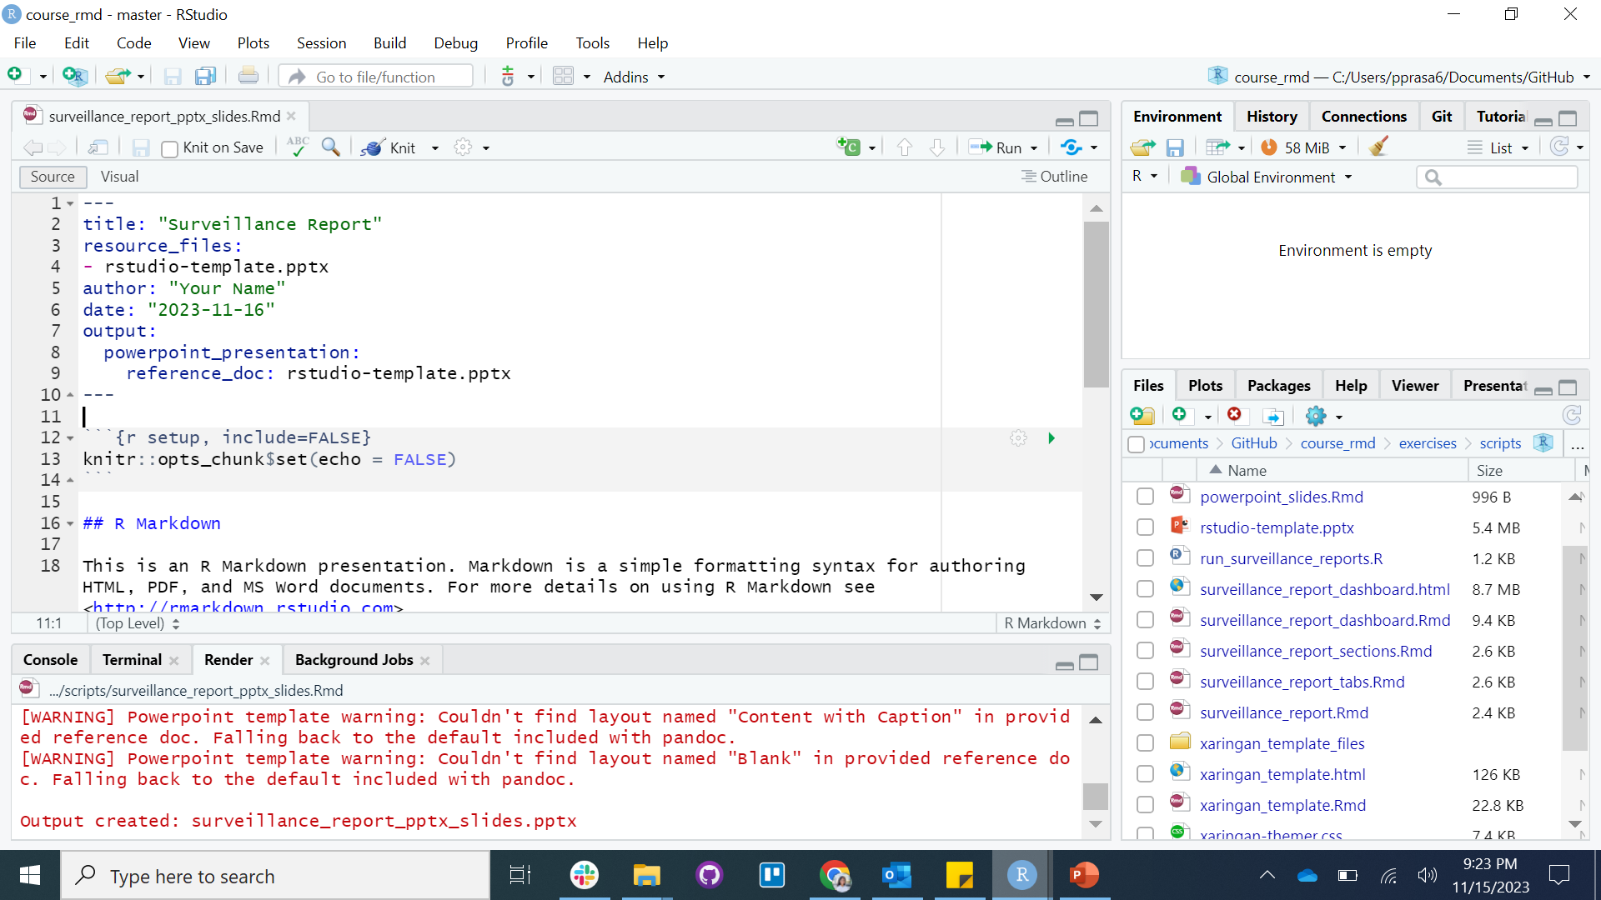Click the New File icon in main toolbar
The height and width of the screenshot is (900, 1601).
(x=15, y=76)
